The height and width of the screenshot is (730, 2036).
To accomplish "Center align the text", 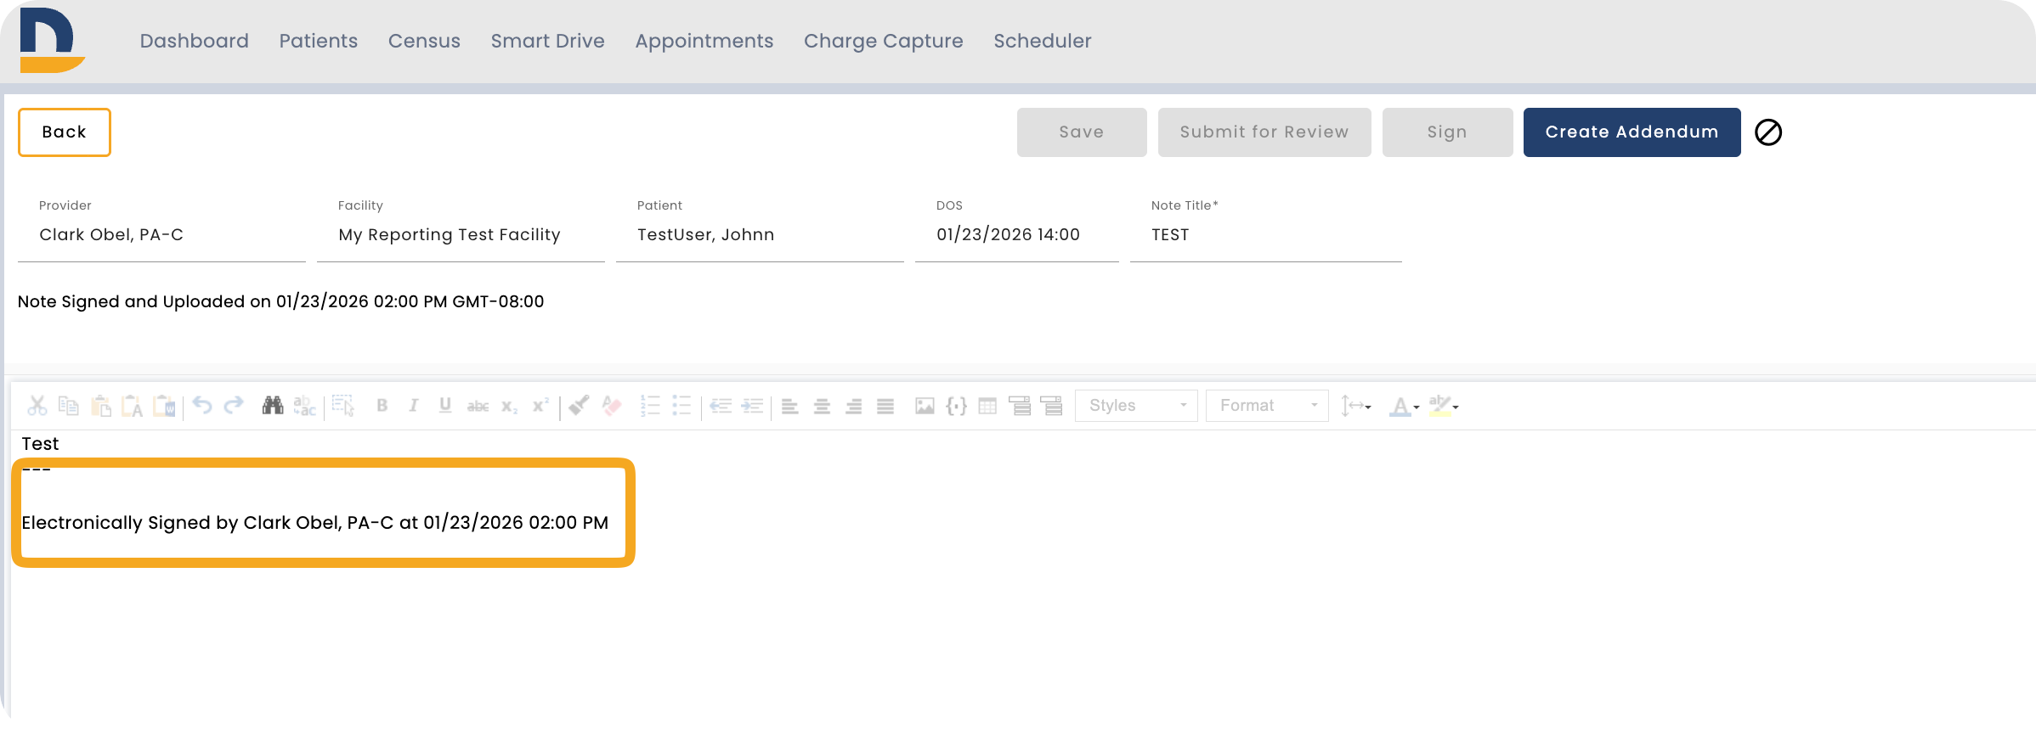I will [x=822, y=406].
